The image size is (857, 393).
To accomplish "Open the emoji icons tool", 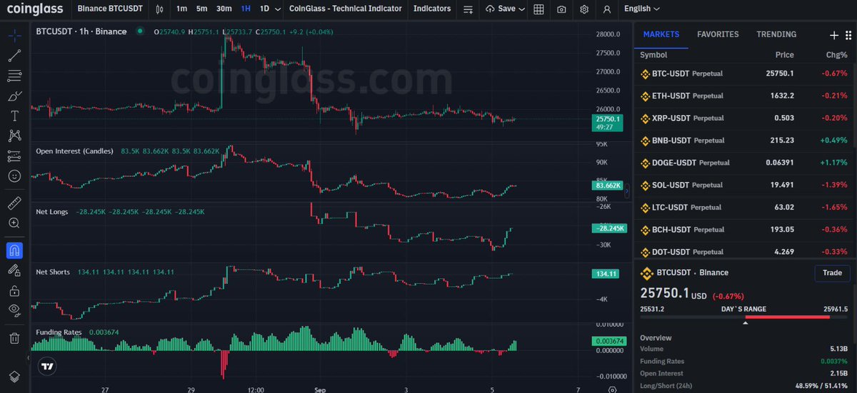I will [14, 175].
